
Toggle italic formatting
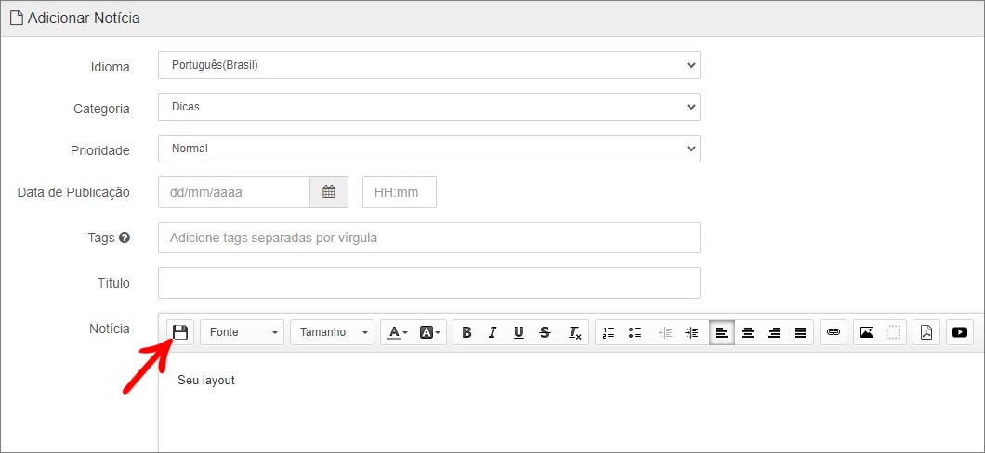(492, 332)
